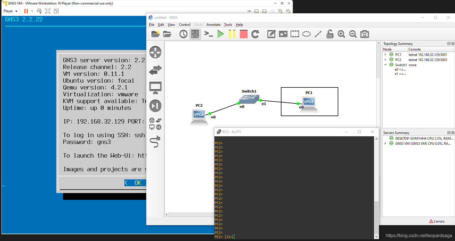
Task: Click PC1 telnet console address text
Action: click(427, 55)
